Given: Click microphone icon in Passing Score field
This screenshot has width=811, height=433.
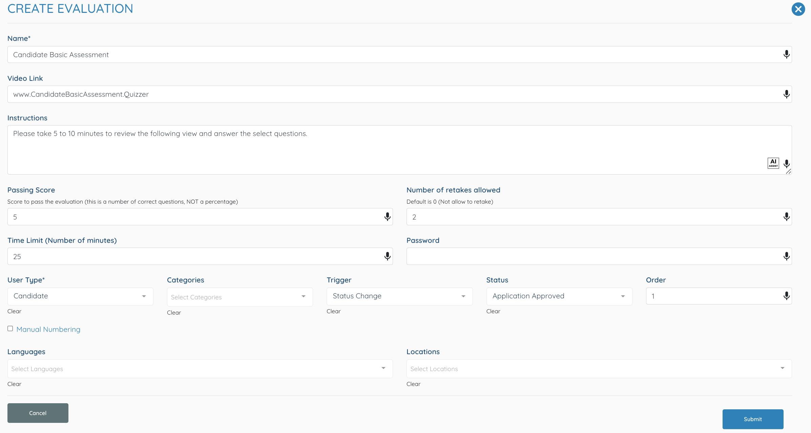Looking at the screenshot, I should 387,217.
